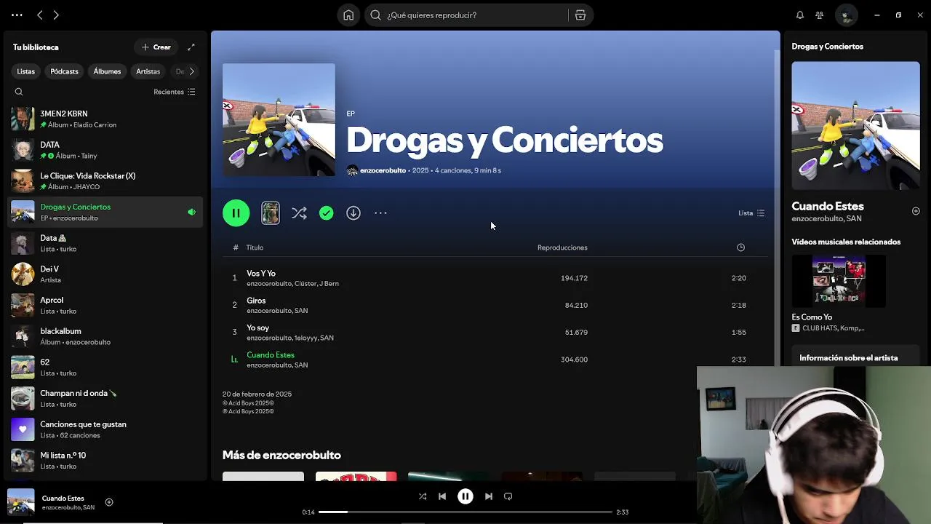Open blackalbum in library
This screenshot has width=931, height=524.
click(x=105, y=336)
